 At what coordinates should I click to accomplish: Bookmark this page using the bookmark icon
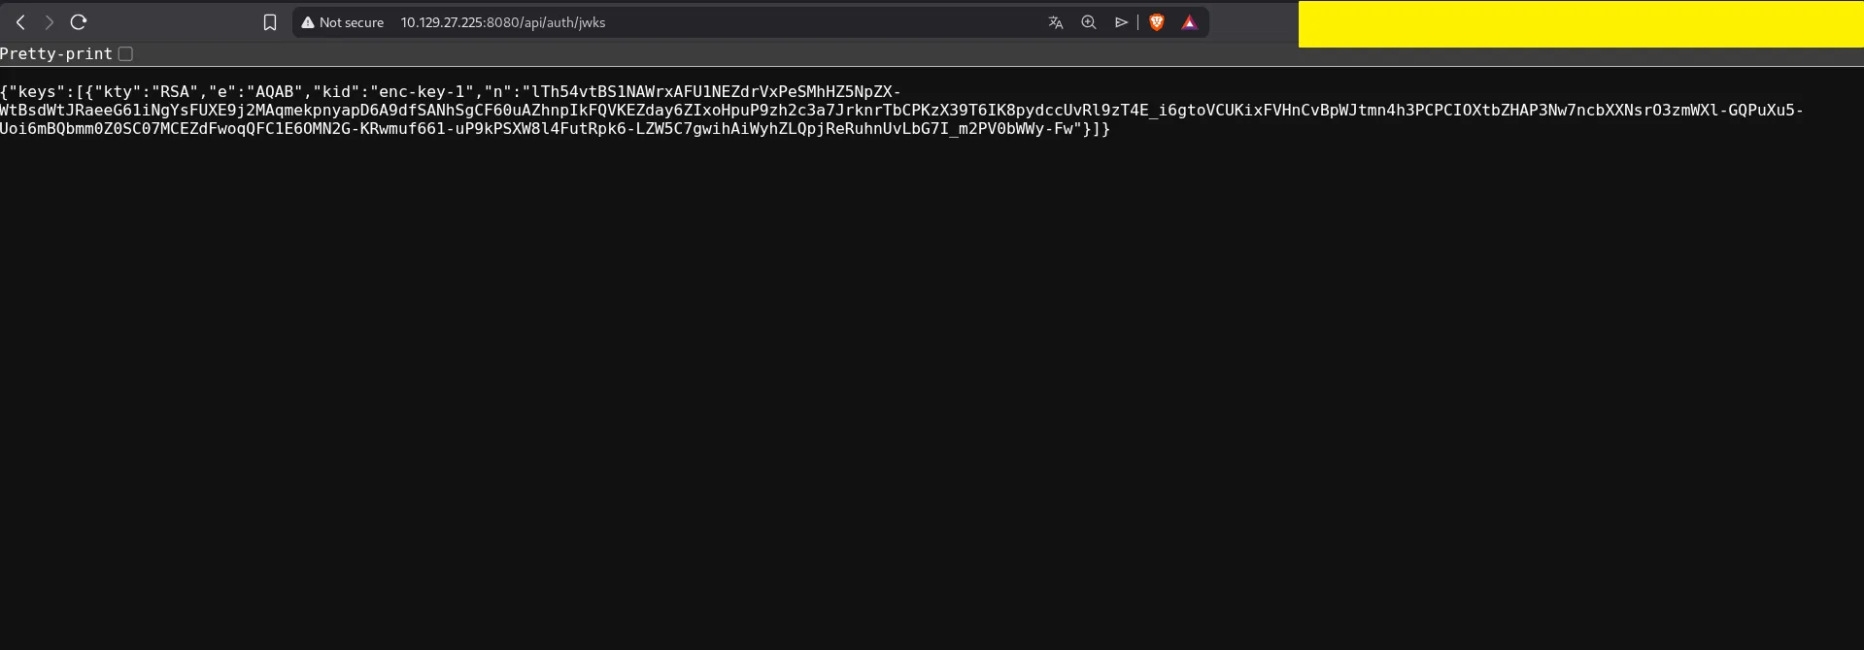pos(270,22)
